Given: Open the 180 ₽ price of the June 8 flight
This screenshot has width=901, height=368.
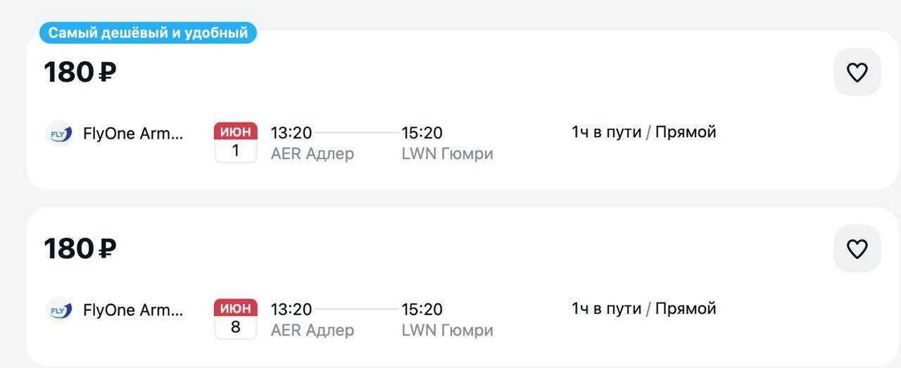Looking at the screenshot, I should (80, 248).
